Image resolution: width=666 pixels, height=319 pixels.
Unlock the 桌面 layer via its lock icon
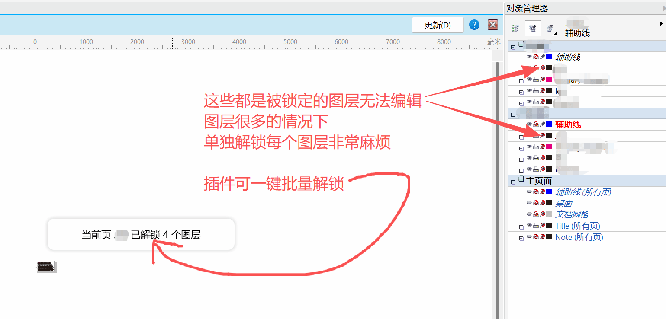pos(542,203)
